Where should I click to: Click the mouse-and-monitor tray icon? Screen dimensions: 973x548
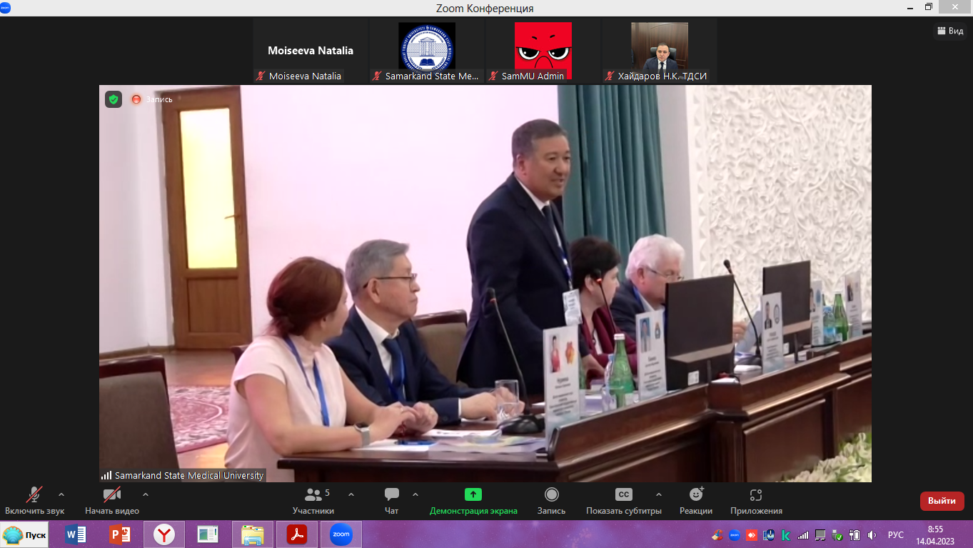pyautogui.click(x=769, y=535)
